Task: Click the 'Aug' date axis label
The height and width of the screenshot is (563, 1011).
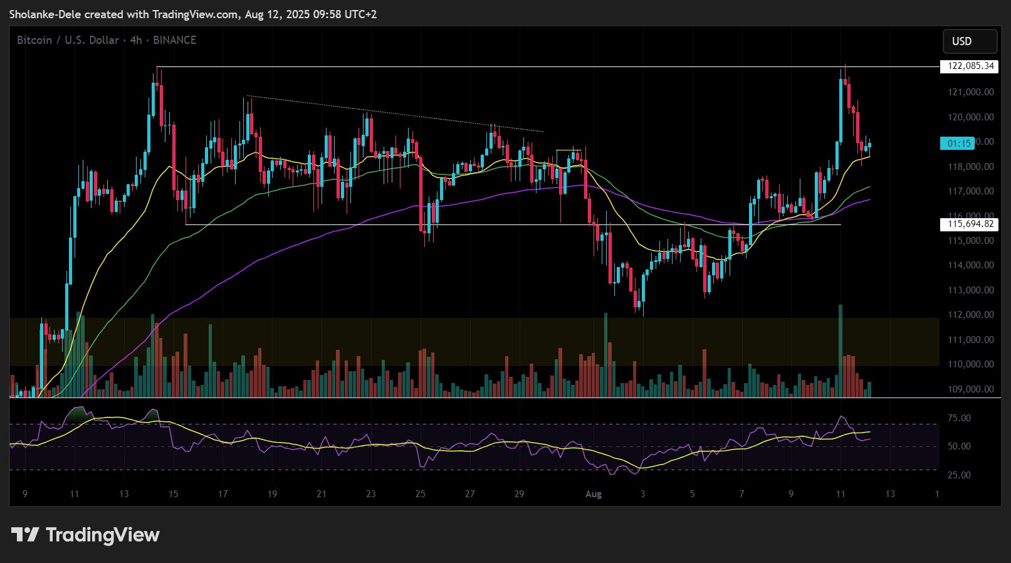Action: pyautogui.click(x=594, y=494)
